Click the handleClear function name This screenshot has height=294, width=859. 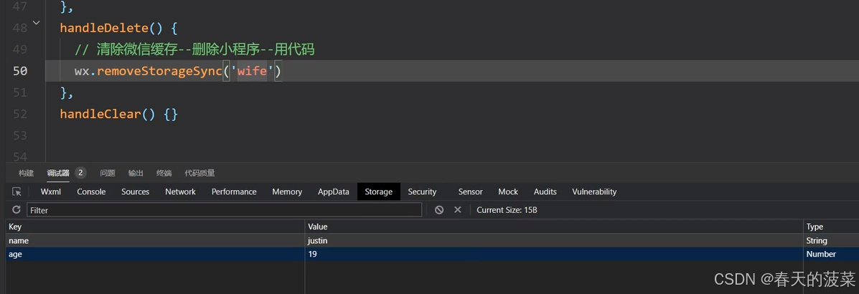point(100,115)
